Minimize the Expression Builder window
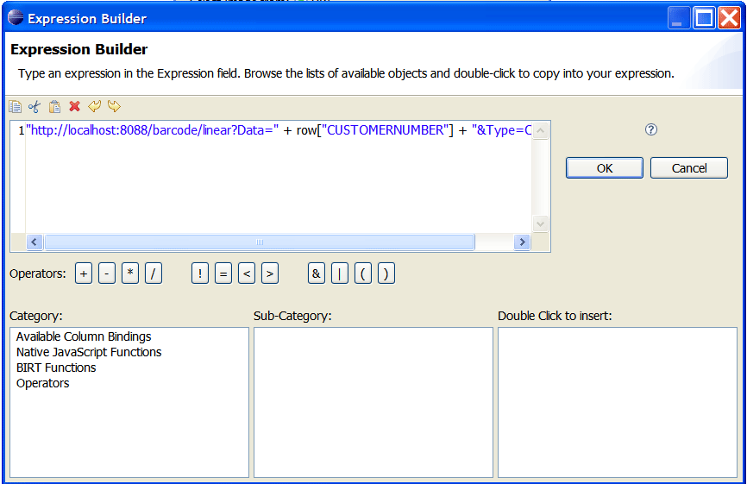 point(678,19)
